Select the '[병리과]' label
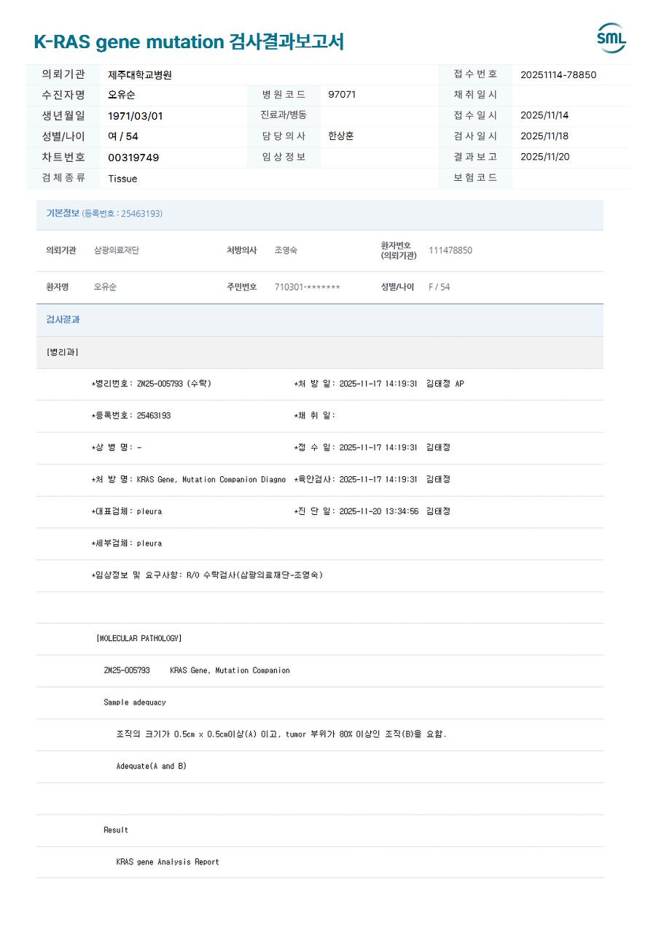Image resolution: width=656 pixels, height=927 pixels. 62,352
